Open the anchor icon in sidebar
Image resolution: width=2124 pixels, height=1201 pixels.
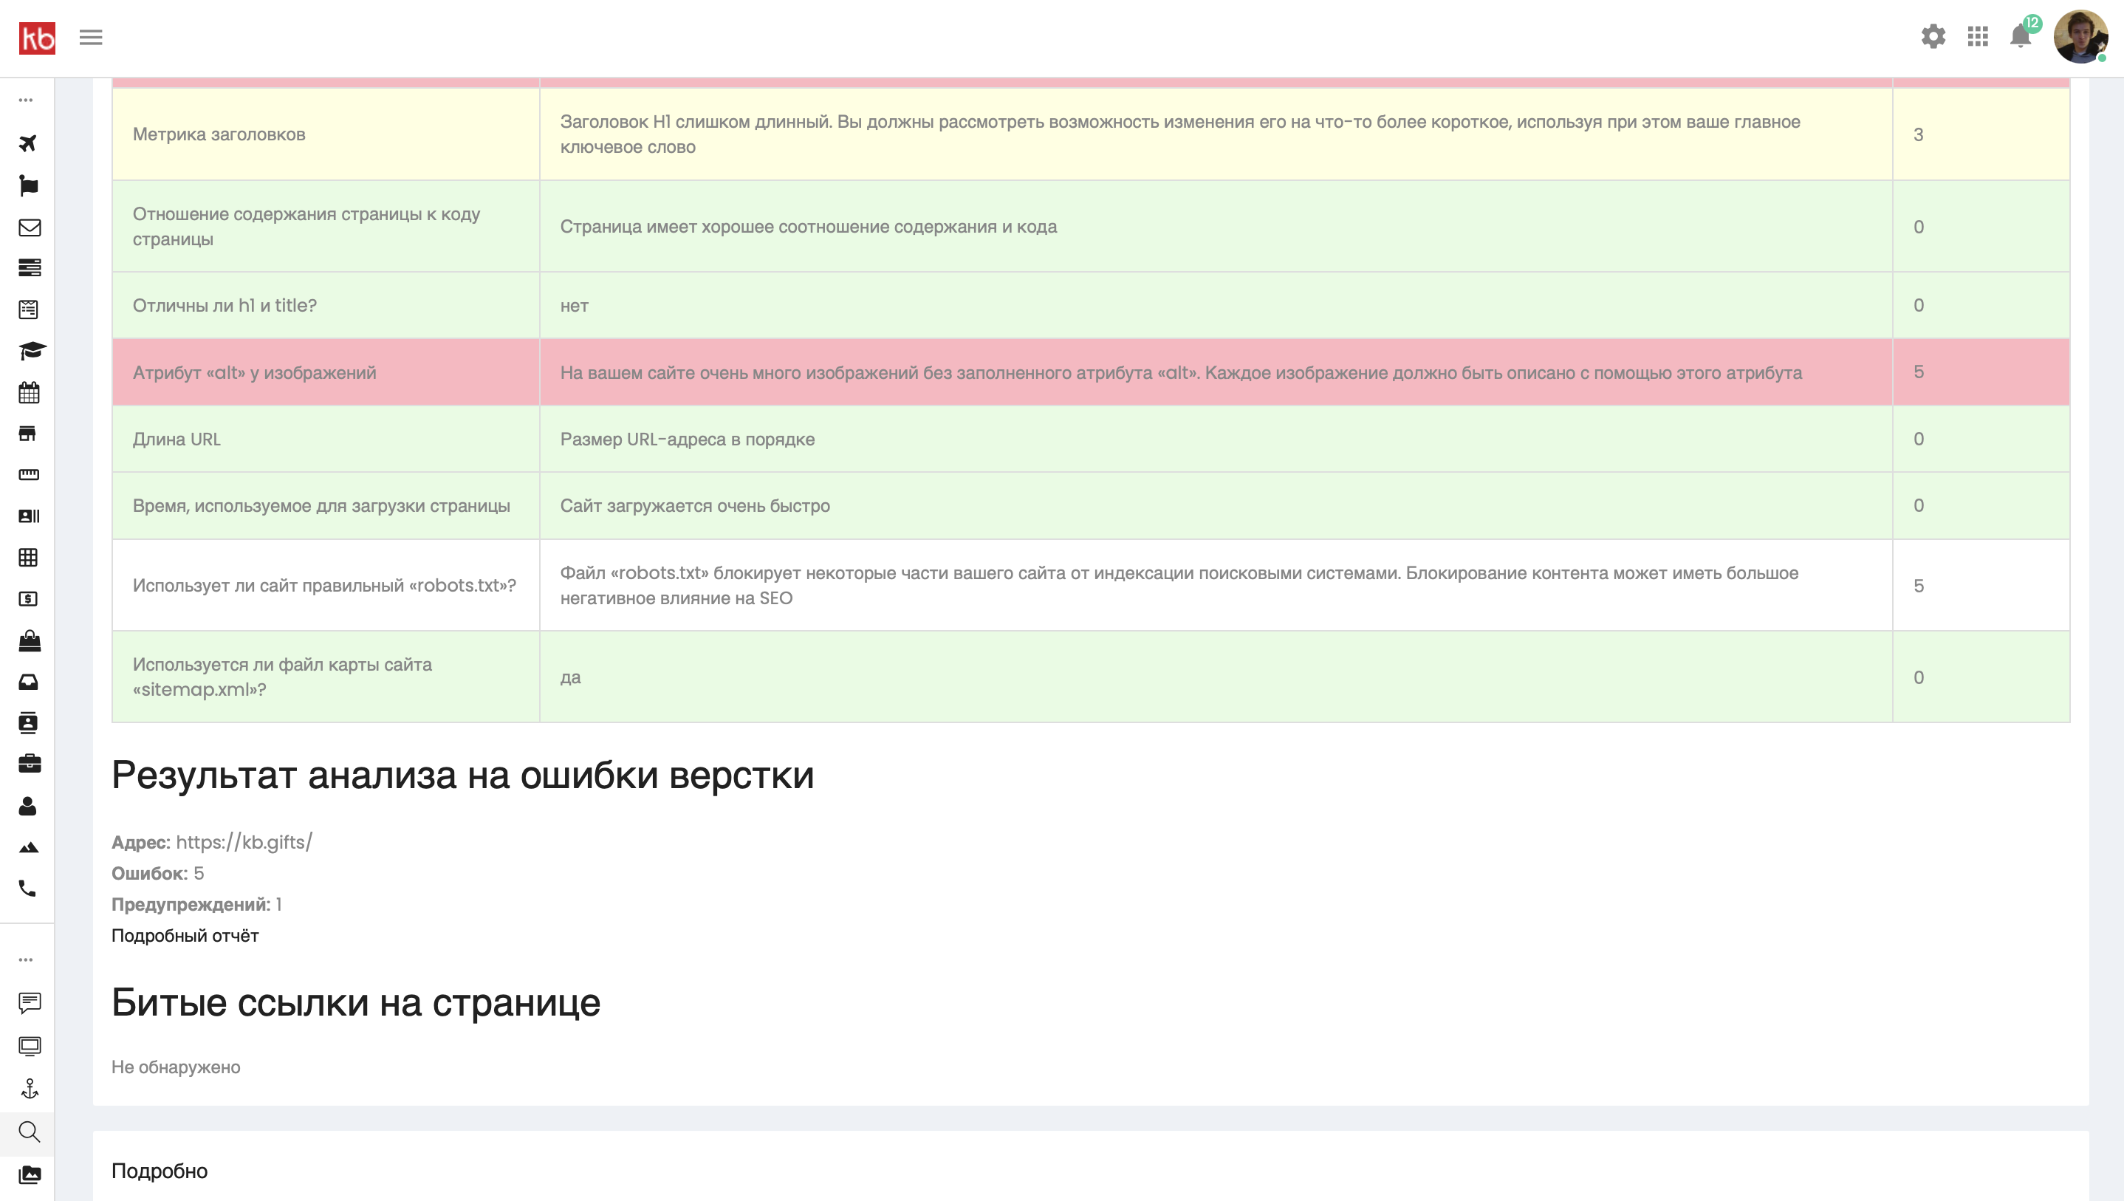[x=30, y=1089]
